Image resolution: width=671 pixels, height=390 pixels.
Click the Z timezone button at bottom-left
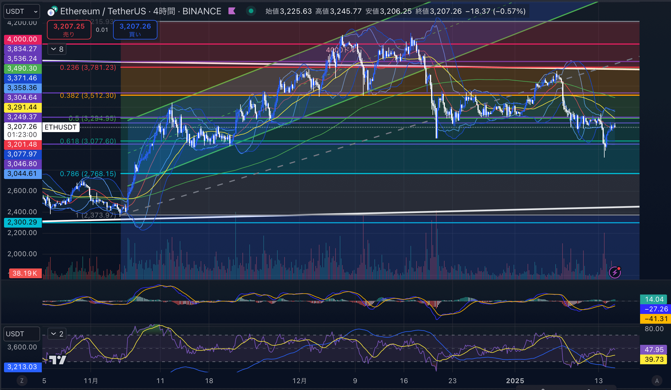22,381
